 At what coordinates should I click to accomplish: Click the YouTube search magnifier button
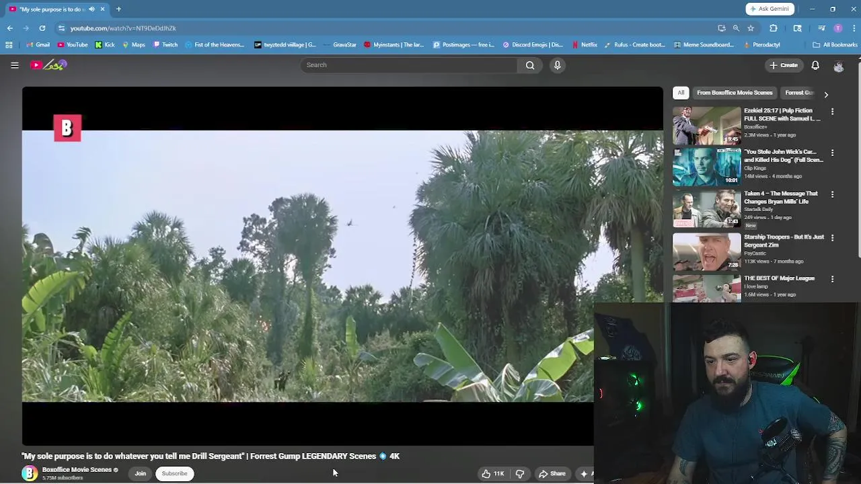click(x=530, y=65)
